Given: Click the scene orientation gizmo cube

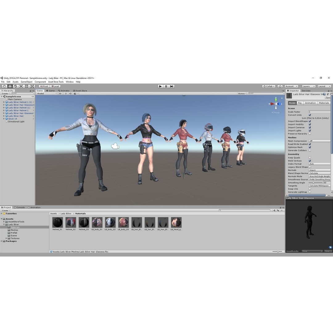Looking at the screenshot, I should (276, 104).
